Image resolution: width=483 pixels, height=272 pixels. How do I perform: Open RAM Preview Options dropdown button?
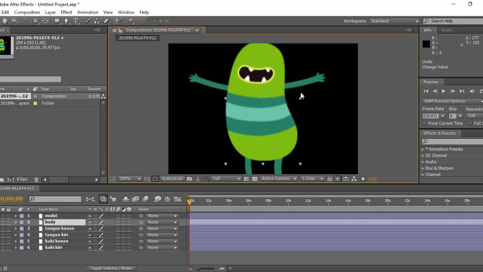coord(453,101)
